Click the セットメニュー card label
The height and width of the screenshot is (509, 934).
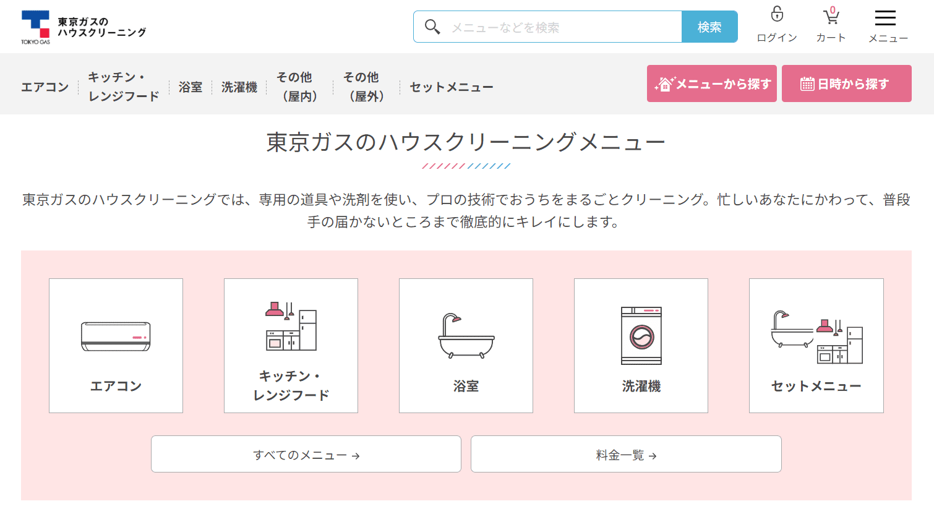[816, 386]
